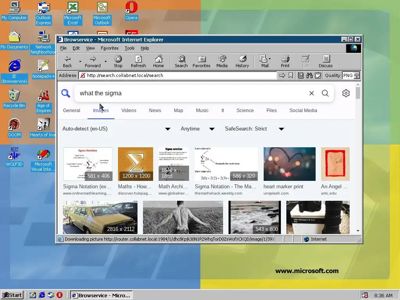This screenshot has height=300, width=400.
Task: Click the page vertical scrollbar thumb
Action: (x=358, y=93)
